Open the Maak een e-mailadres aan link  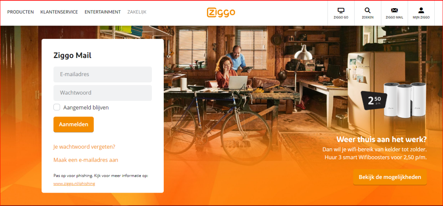(x=86, y=160)
